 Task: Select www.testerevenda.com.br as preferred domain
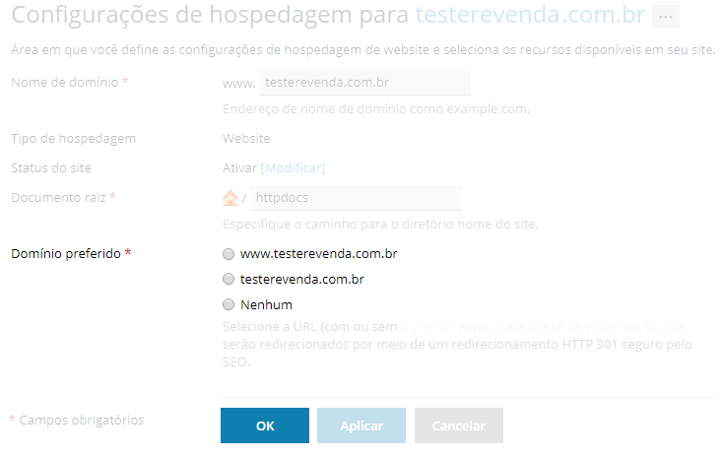coord(229,254)
